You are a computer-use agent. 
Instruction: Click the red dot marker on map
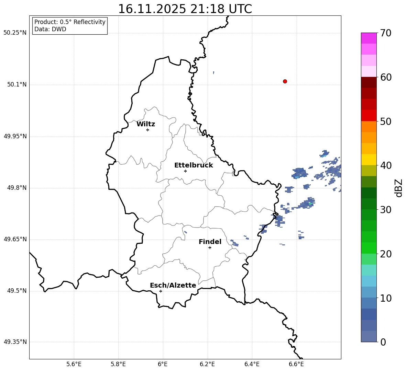coord(285,81)
